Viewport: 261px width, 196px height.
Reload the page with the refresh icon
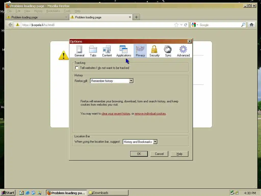coord(186,25)
